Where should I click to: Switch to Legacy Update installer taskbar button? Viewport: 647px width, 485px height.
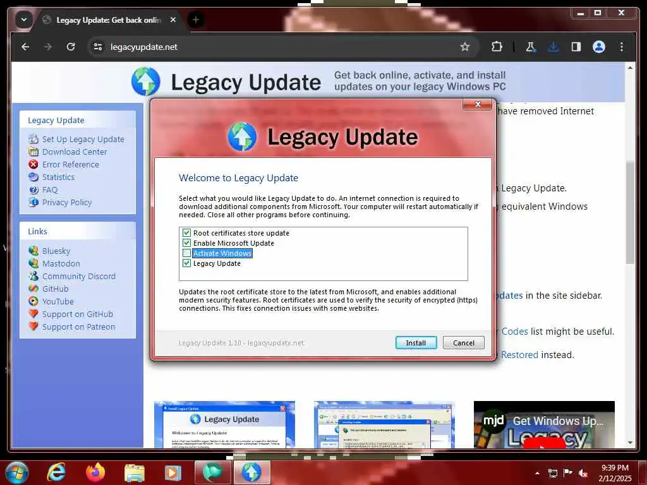point(252,472)
